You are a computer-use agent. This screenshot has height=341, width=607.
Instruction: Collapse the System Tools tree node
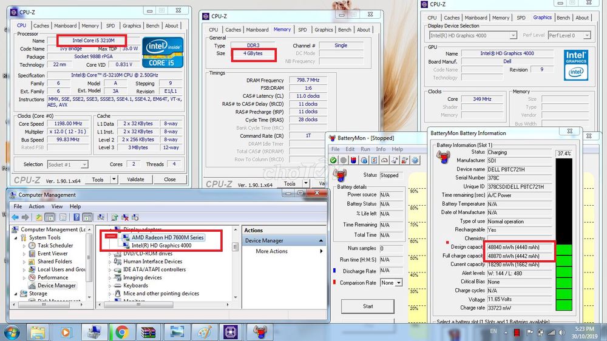[x=16, y=238]
